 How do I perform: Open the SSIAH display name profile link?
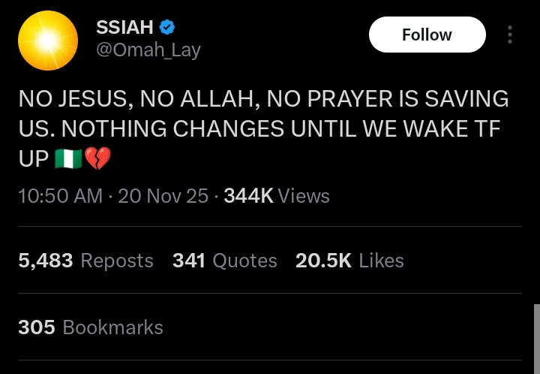[x=124, y=28]
